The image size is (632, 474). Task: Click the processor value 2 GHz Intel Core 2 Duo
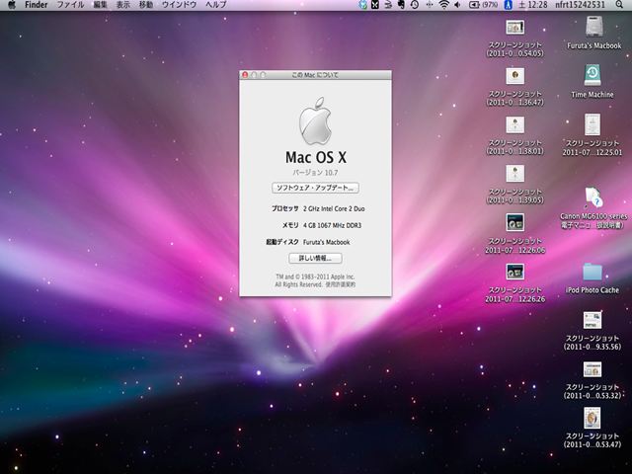(334, 208)
